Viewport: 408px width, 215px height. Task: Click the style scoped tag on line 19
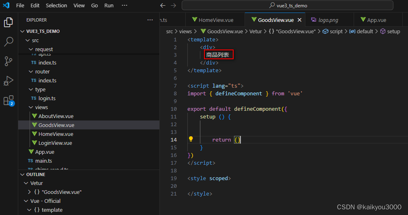(209, 178)
